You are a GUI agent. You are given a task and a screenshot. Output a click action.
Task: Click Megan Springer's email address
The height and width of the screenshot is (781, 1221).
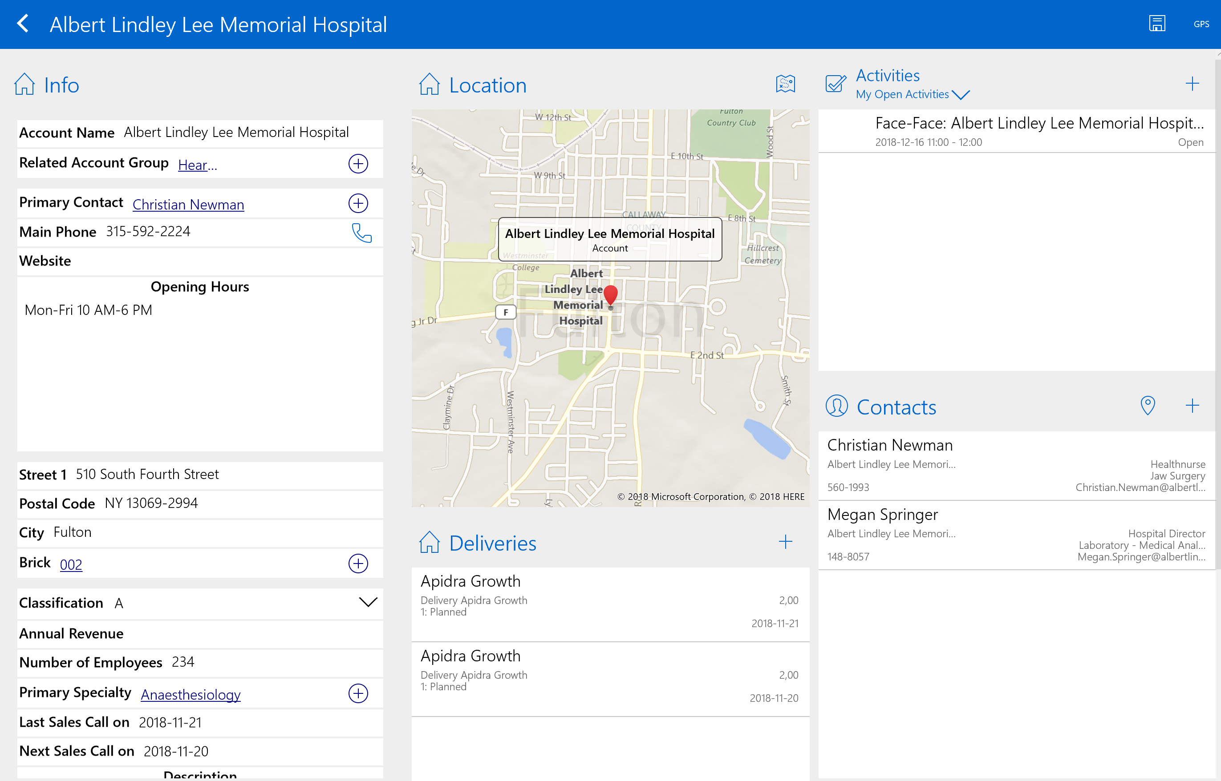tap(1141, 557)
